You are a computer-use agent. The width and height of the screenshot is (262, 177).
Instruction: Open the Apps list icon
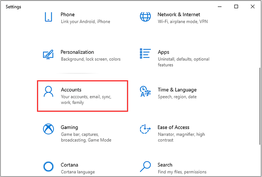click(145, 53)
